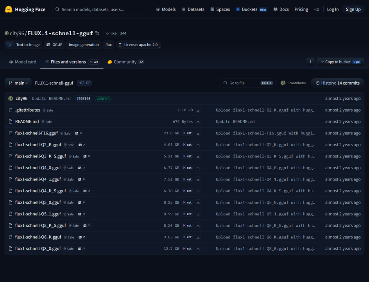Viewport: 369px width, 282px height.
Task: Open History: 14 commits
Action: click(x=337, y=83)
